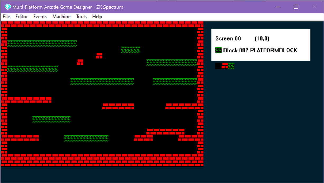Open the Tools menu
The height and width of the screenshot is (183, 324).
tap(81, 17)
